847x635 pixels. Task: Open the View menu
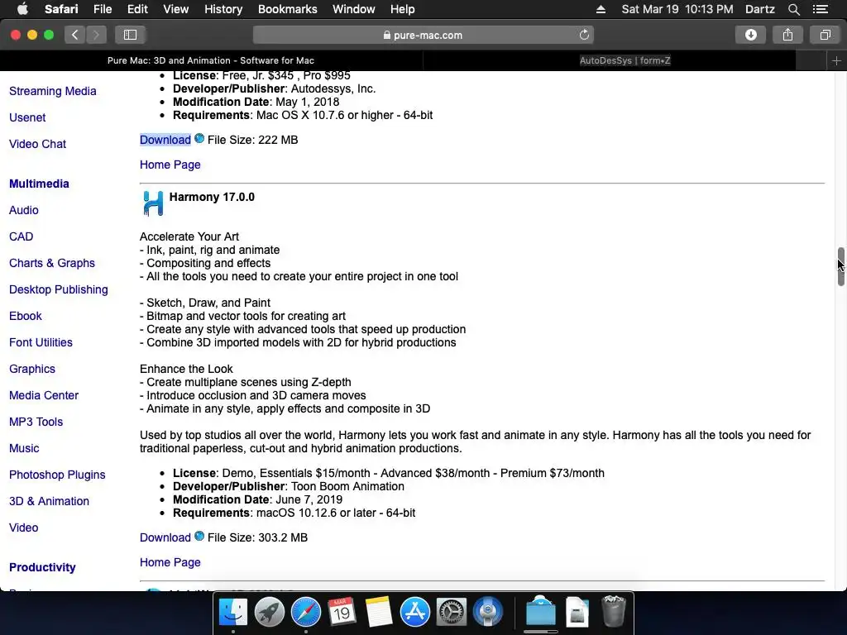[176, 9]
